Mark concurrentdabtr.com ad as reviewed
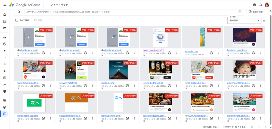The image size is (272, 129). click(x=43, y=118)
